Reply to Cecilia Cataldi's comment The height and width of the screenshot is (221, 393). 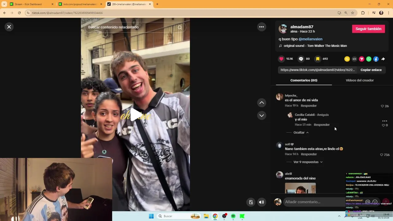coord(321,125)
